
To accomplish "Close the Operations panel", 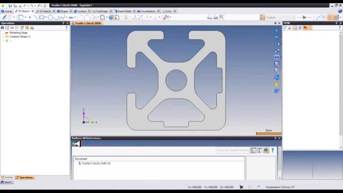I will point(68,23).
